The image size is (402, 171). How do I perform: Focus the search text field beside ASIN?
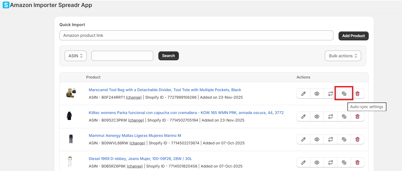click(122, 56)
